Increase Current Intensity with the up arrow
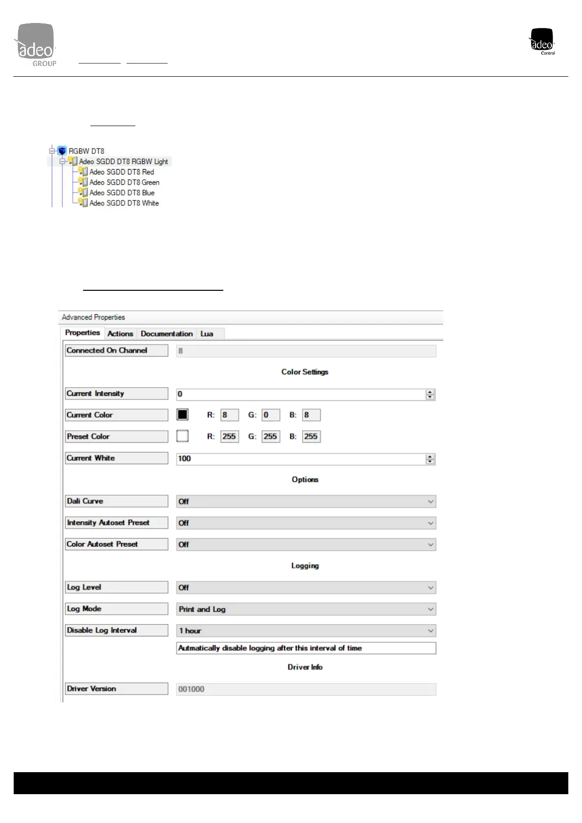582x823 pixels. (430, 392)
